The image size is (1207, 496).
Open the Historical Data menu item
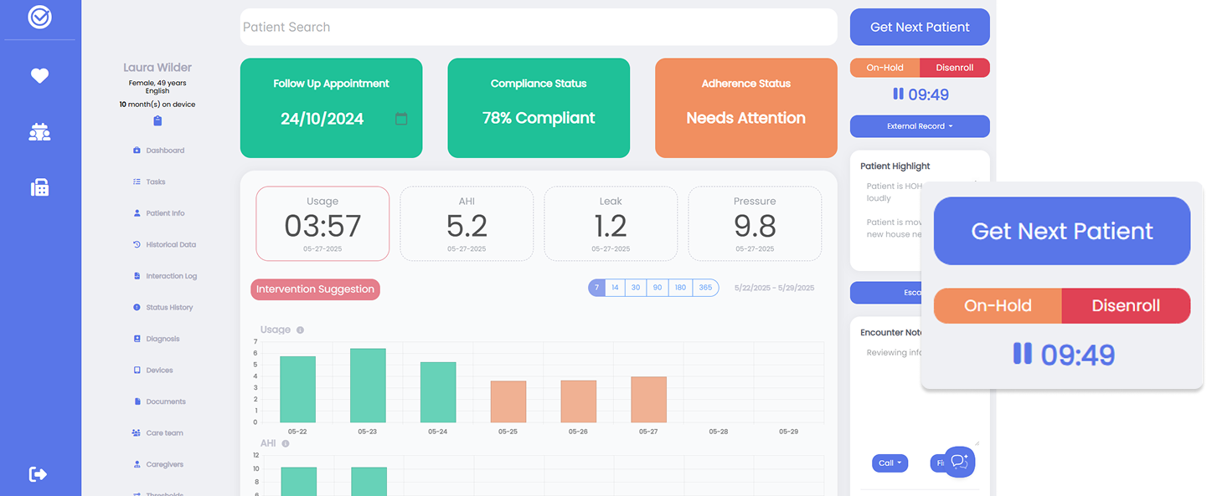tap(170, 245)
